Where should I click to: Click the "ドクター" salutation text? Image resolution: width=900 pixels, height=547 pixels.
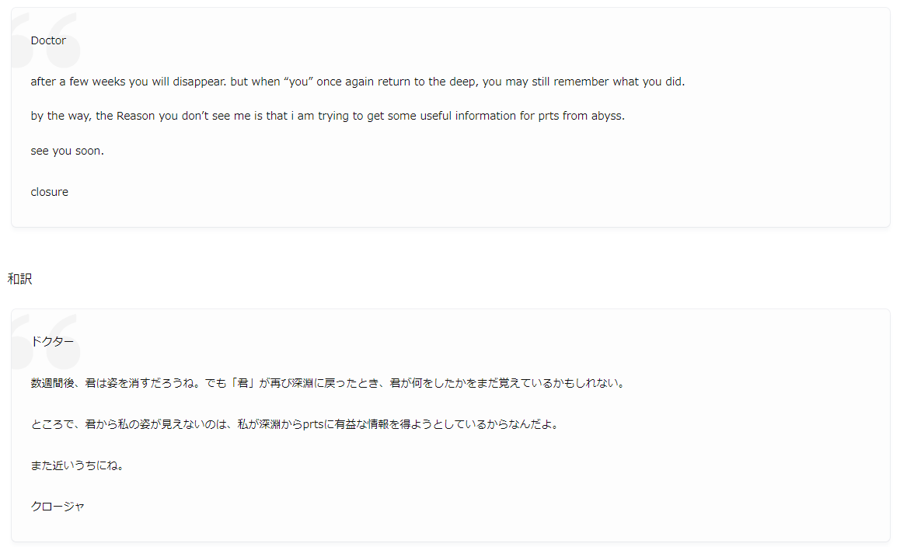click(52, 342)
